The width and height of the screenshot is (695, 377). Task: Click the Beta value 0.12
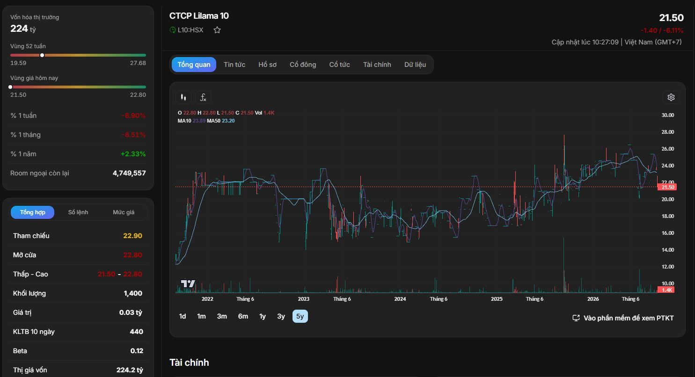pyautogui.click(x=137, y=351)
